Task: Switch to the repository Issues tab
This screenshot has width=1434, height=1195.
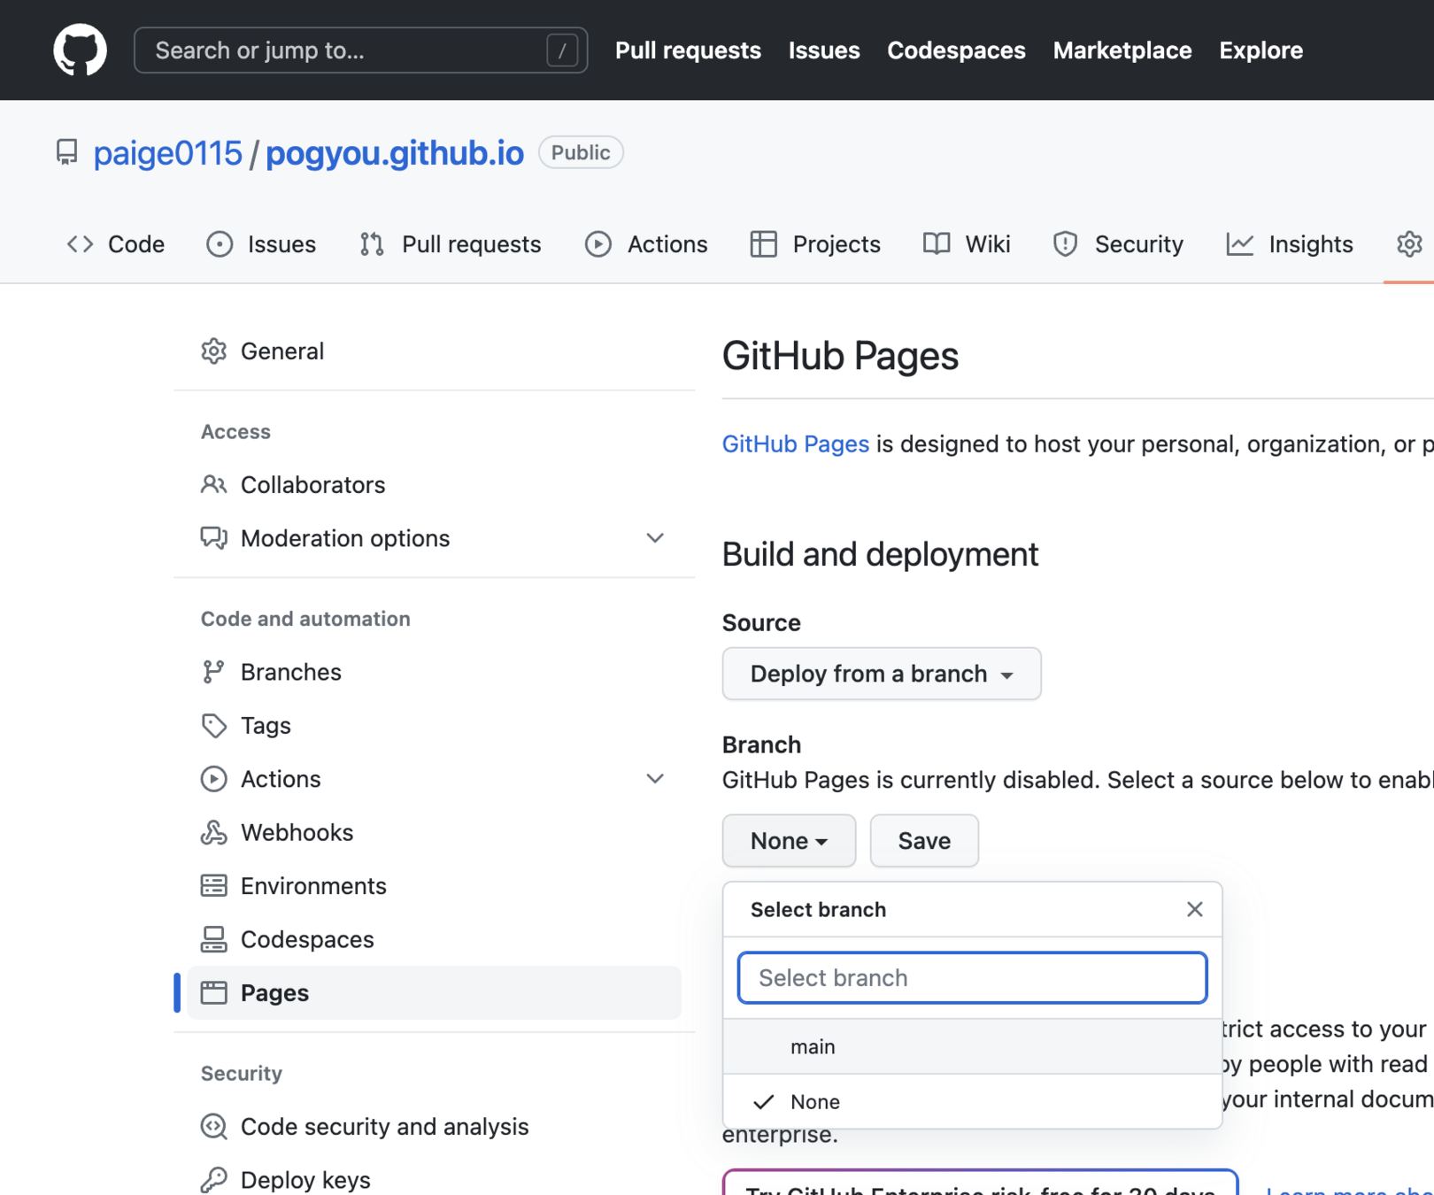Action: pyautogui.click(x=261, y=244)
